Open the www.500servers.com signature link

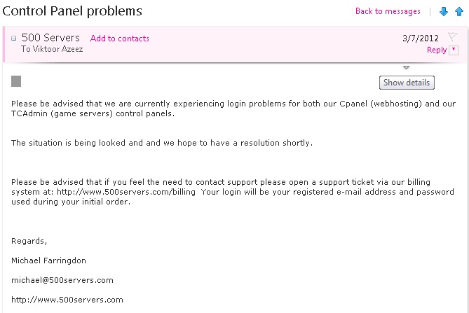point(67,300)
